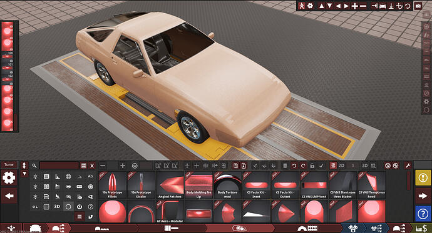Image resolution: width=432 pixels, height=233 pixels.
Task: Go back with the left arrow button
Action: click(9, 196)
